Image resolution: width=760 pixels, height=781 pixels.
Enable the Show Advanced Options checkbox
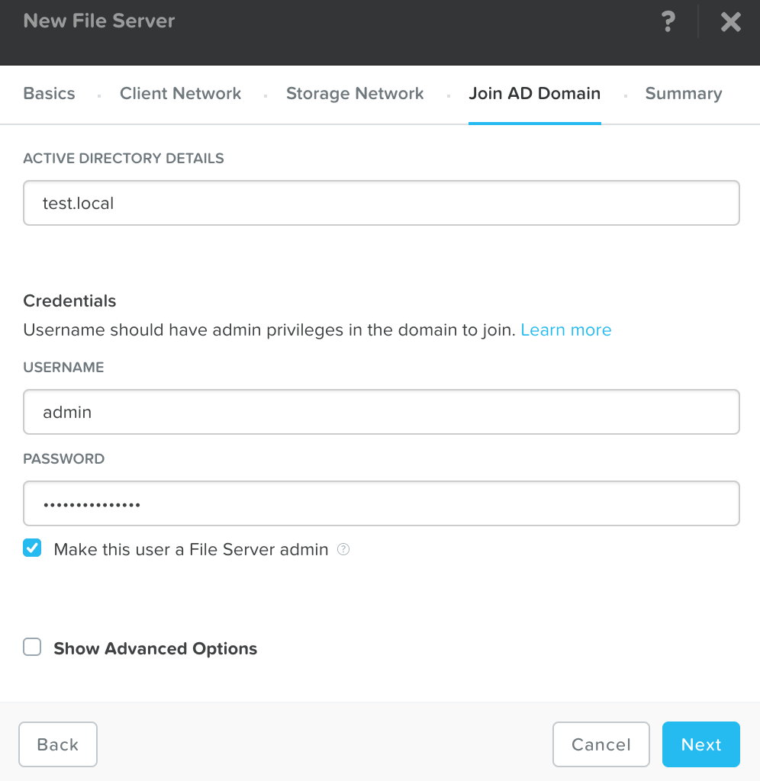tap(32, 648)
